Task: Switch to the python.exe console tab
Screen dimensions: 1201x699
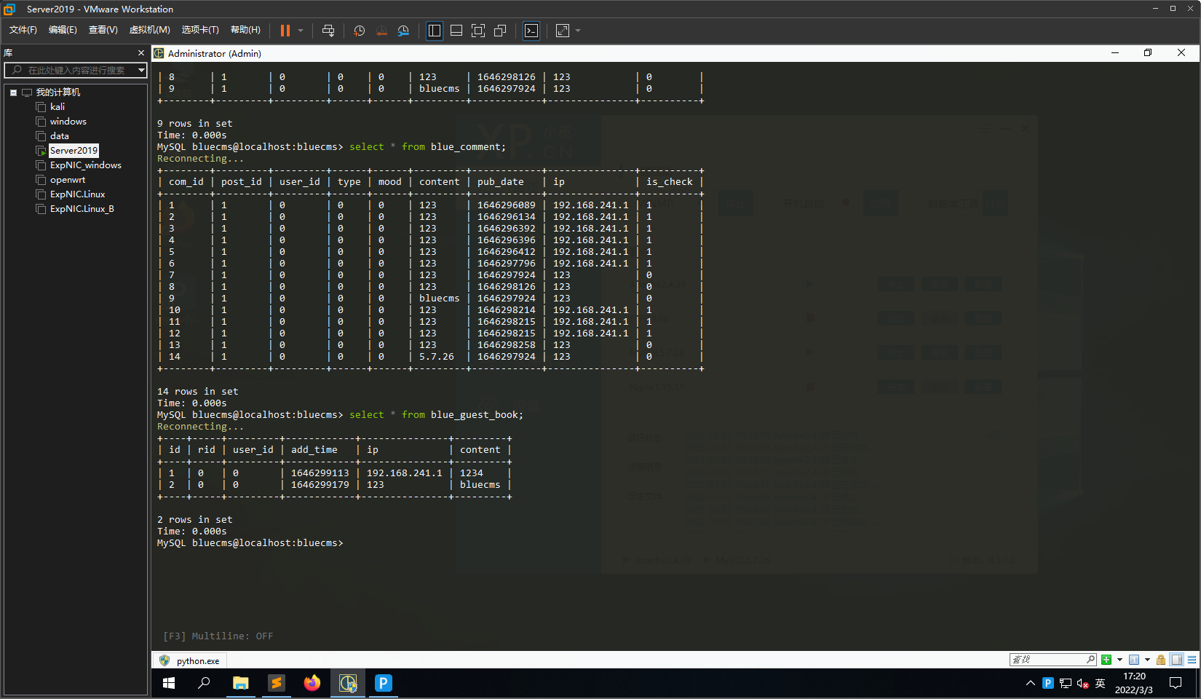Action: 190,660
